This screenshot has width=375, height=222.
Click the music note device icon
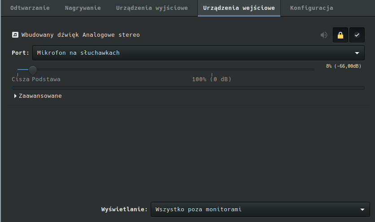pos(15,35)
